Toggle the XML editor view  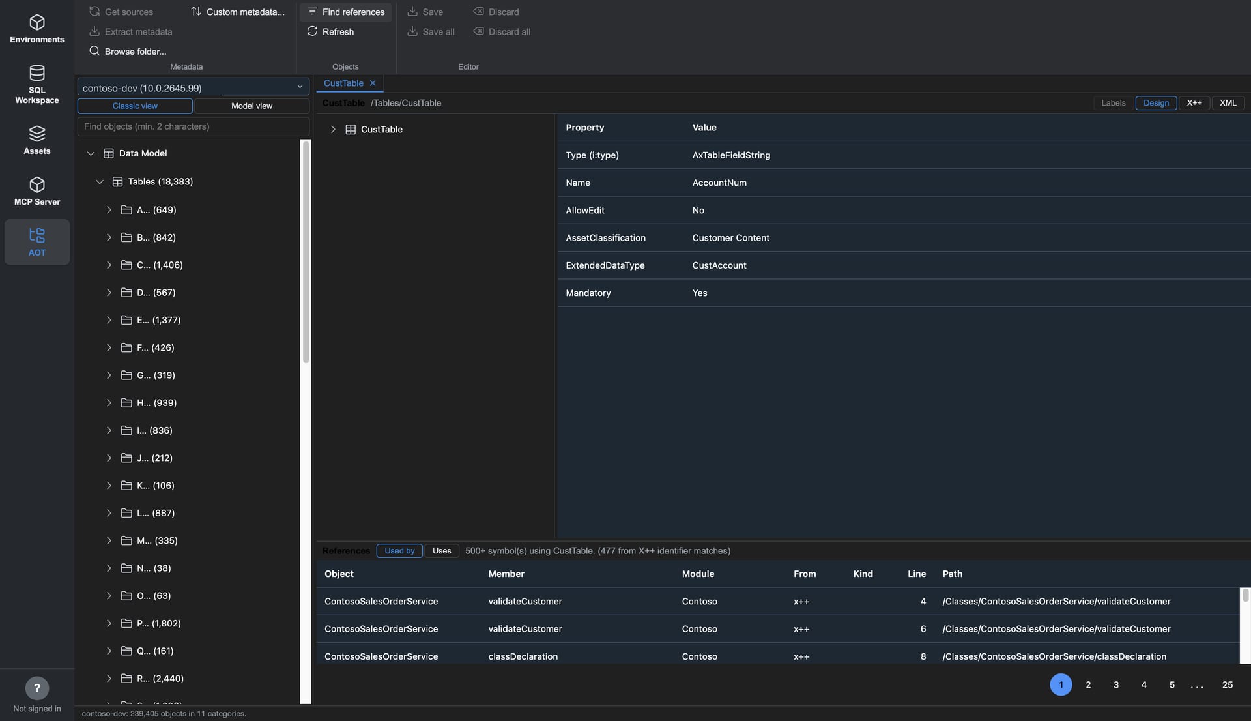point(1228,103)
